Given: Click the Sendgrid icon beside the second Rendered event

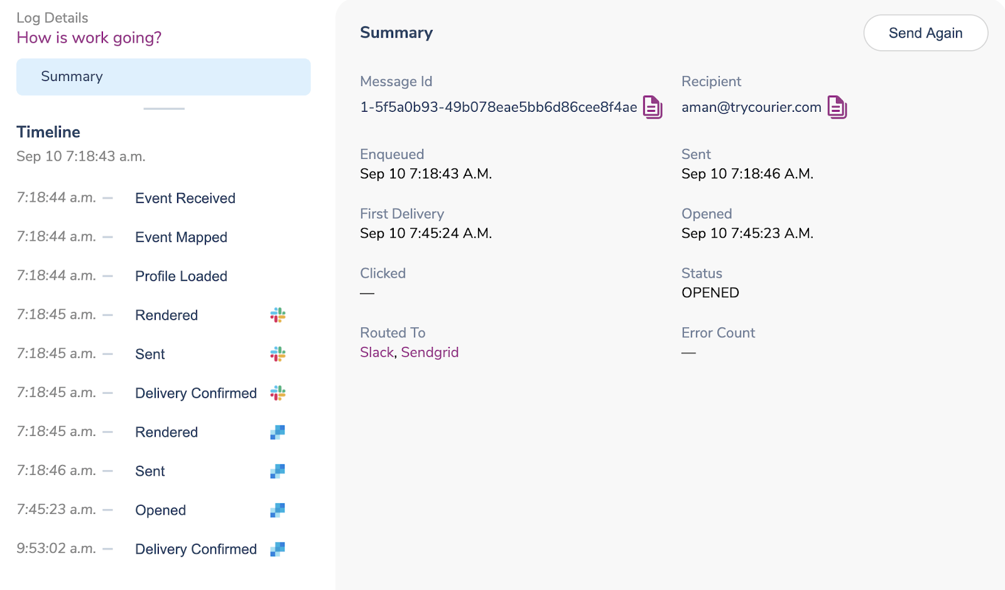Looking at the screenshot, I should (x=277, y=432).
